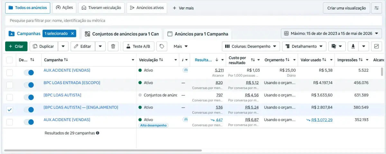The image size is (386, 154).
Task: Open the charts view icon button
Action: (376, 46)
